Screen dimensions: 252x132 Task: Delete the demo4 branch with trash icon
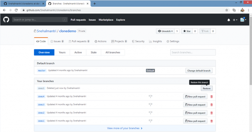[211, 97]
